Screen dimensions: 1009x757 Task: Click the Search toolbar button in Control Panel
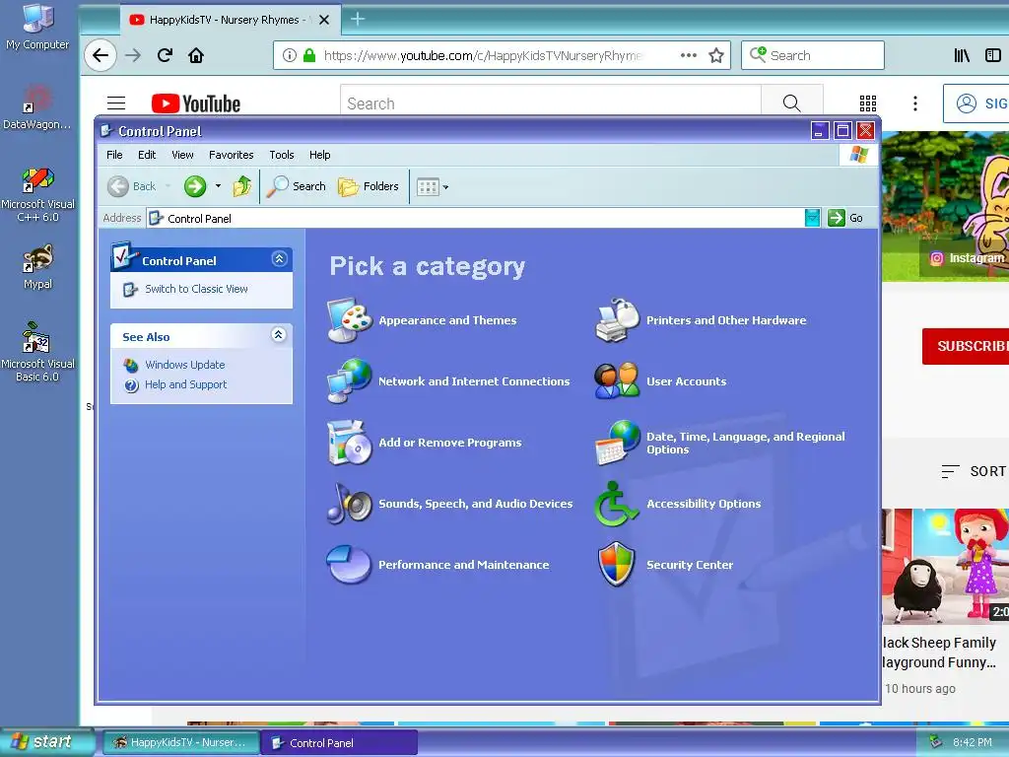[297, 186]
